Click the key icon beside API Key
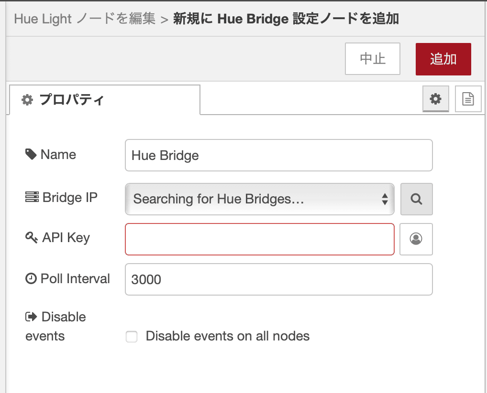The height and width of the screenshot is (393, 487). click(32, 237)
